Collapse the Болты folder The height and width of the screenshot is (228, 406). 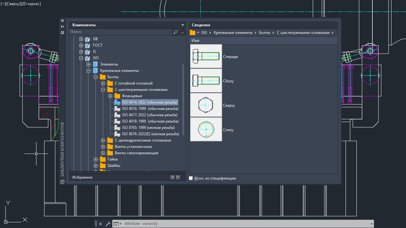coord(95,77)
